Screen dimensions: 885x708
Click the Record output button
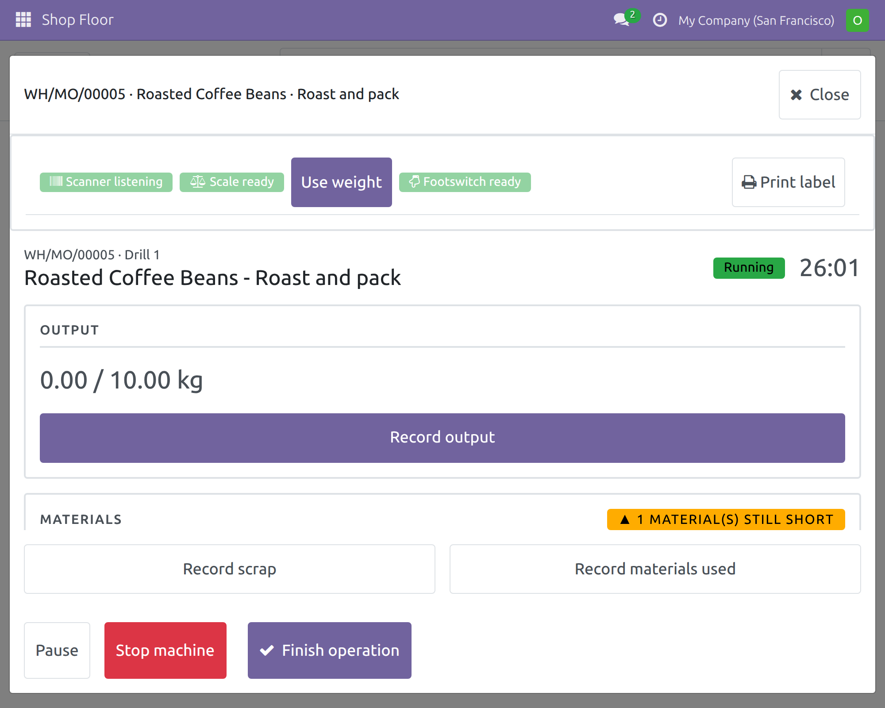[442, 438]
